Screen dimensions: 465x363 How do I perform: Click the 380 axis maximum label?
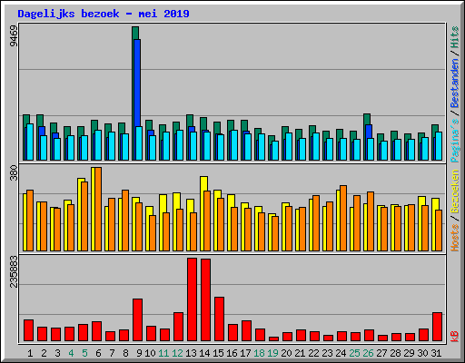(x=14, y=172)
